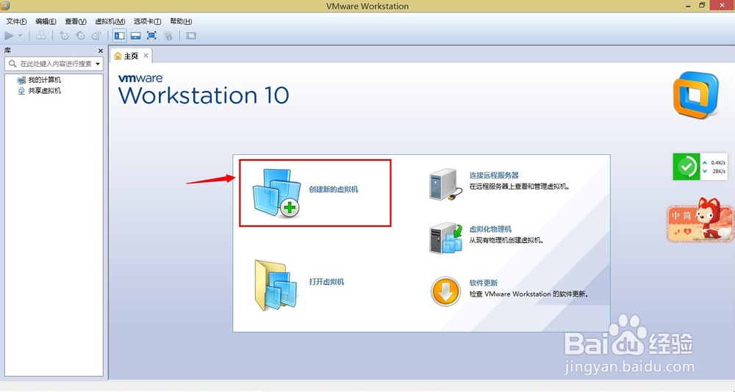Click the Take Snapshot toolbar icon

64,35
